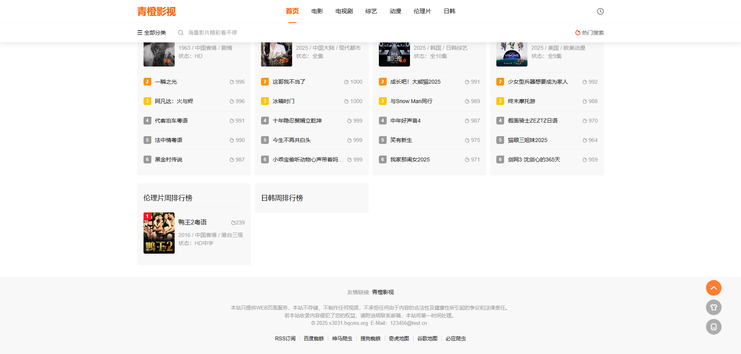The height and width of the screenshot is (354, 741).
Task: Click the orange back-to-top arrow button
Action: [x=713, y=288]
